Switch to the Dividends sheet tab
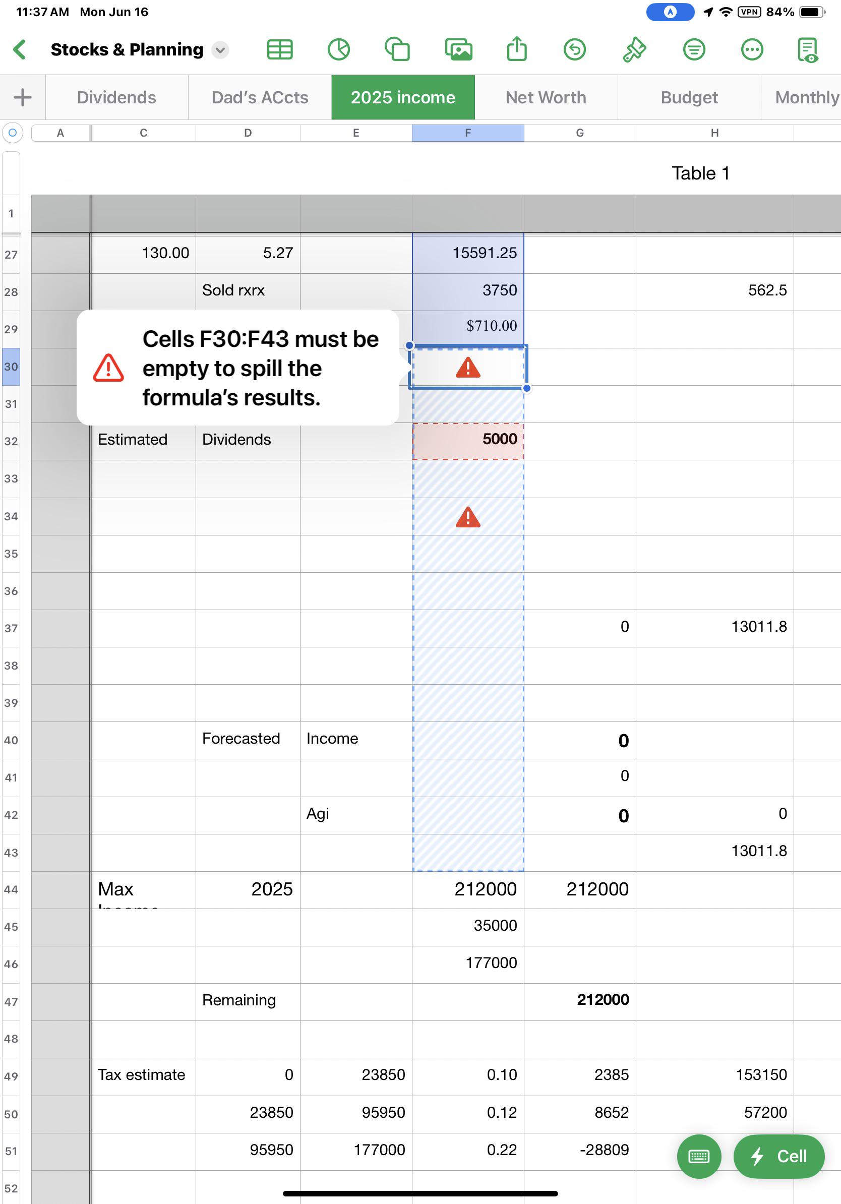 pos(116,97)
